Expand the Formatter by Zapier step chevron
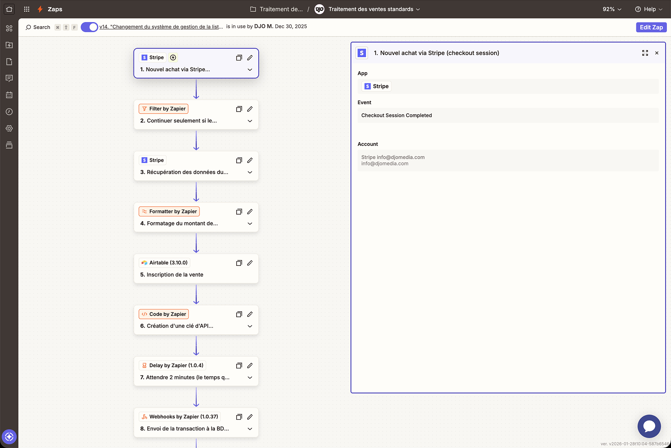This screenshot has height=448, width=671. tap(250, 224)
